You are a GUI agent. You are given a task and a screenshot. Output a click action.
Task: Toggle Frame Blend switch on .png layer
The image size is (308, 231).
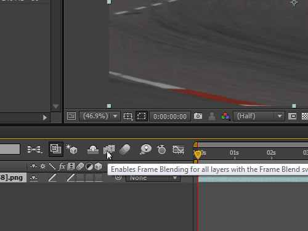tap(71, 177)
